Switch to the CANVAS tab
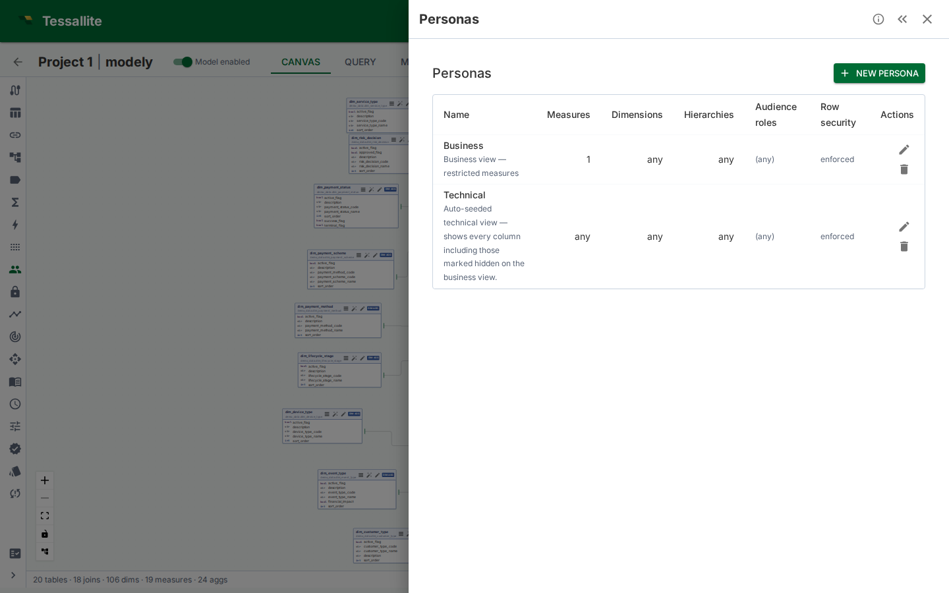Viewport: 949px width, 593px height. click(x=301, y=62)
